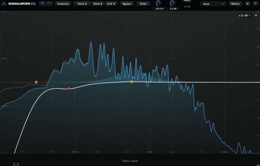
Task: Open help via the question mark
Action: click(x=255, y=4)
